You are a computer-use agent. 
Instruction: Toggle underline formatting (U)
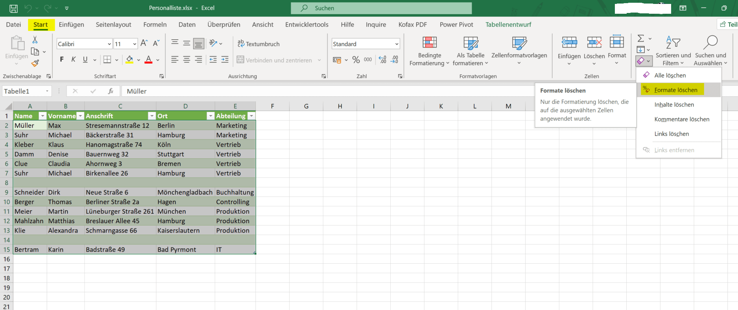(x=85, y=60)
